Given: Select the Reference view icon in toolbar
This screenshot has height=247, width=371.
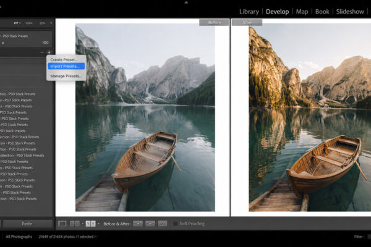Looking at the screenshot, I should tap(75, 224).
